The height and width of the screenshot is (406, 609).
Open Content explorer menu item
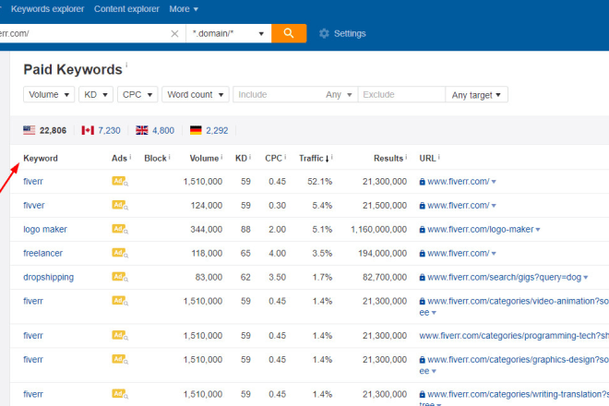(126, 9)
